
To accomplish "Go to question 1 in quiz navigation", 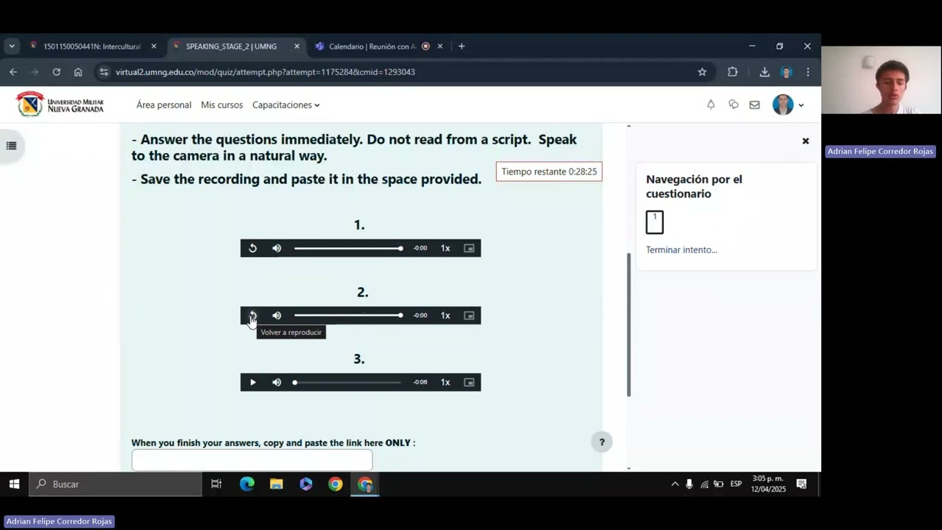I will click(x=654, y=222).
